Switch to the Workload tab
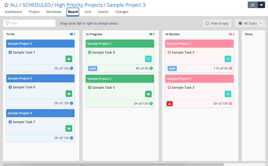This screenshot has width=268, height=166. click(x=54, y=12)
